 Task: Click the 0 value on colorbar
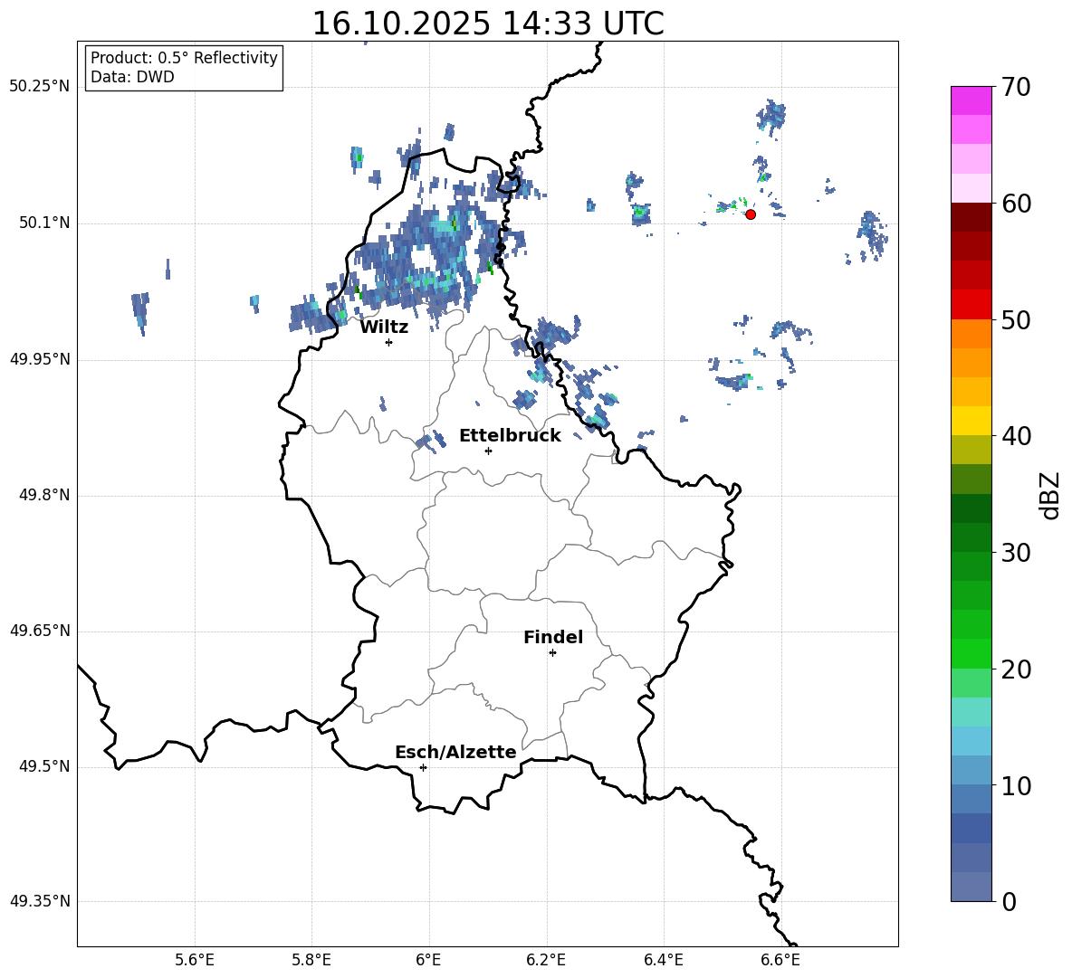(1009, 901)
